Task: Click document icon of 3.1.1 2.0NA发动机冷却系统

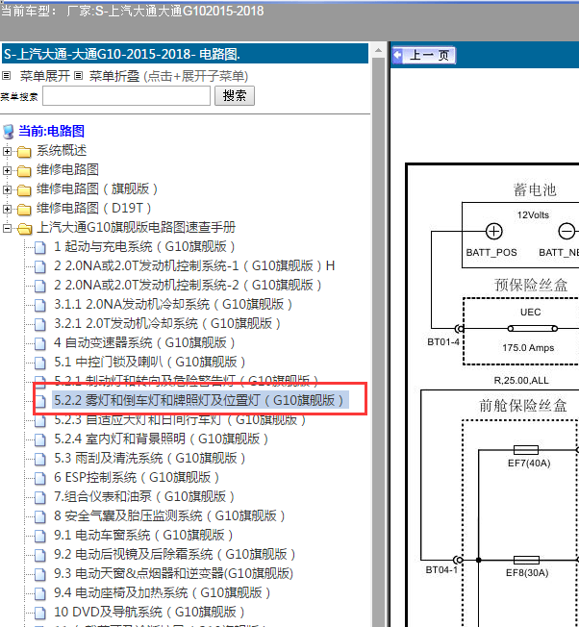Action: tap(40, 306)
